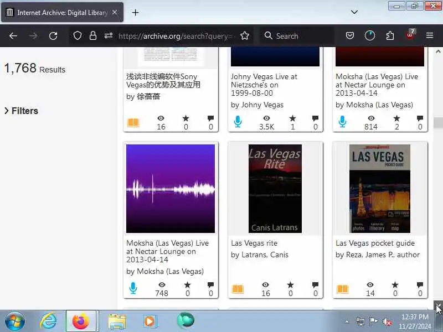Show hidden system tray icons
This screenshot has width=443, height=332.
tap(347, 321)
